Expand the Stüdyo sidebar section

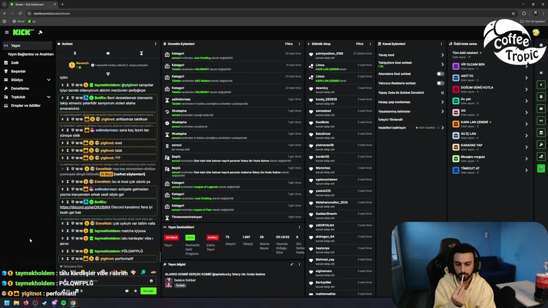click(x=49, y=80)
